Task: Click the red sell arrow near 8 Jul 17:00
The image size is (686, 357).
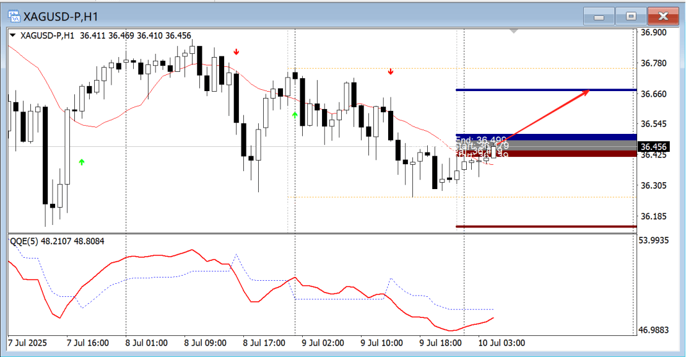Action: pyautogui.click(x=237, y=52)
